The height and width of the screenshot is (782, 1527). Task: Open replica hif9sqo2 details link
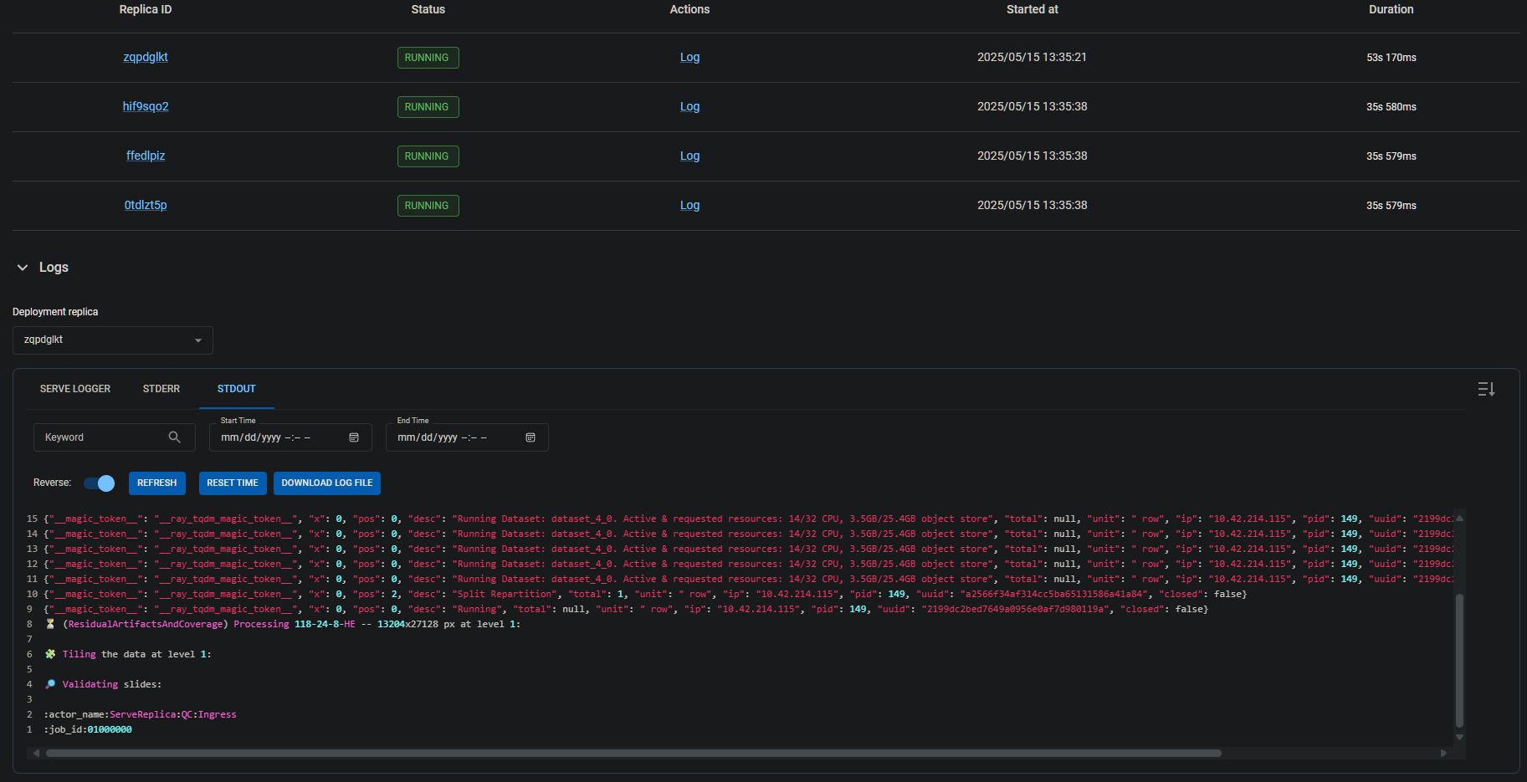[146, 106]
